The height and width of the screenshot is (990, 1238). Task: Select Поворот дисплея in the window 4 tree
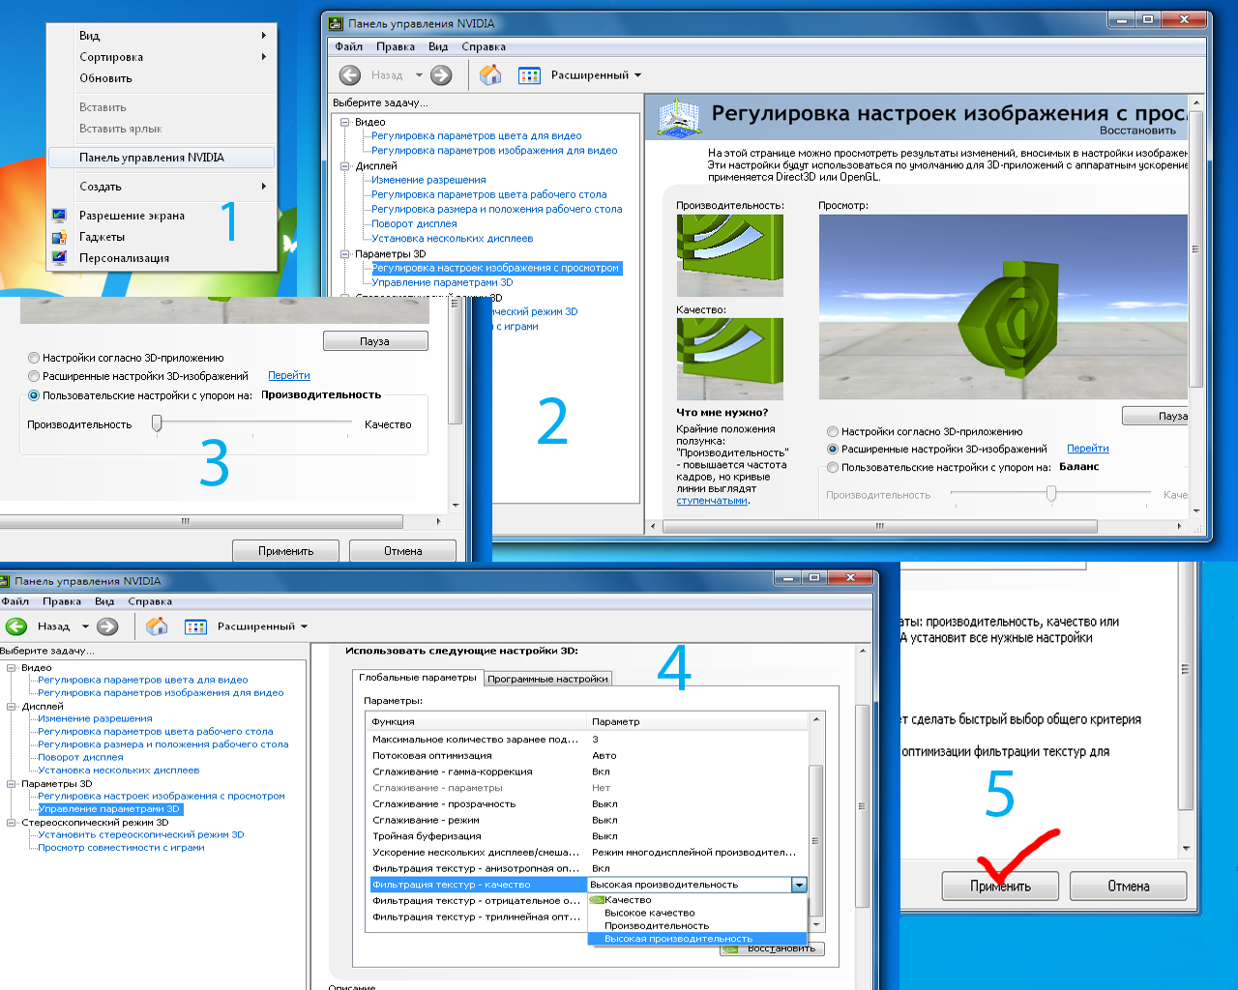[x=80, y=757]
